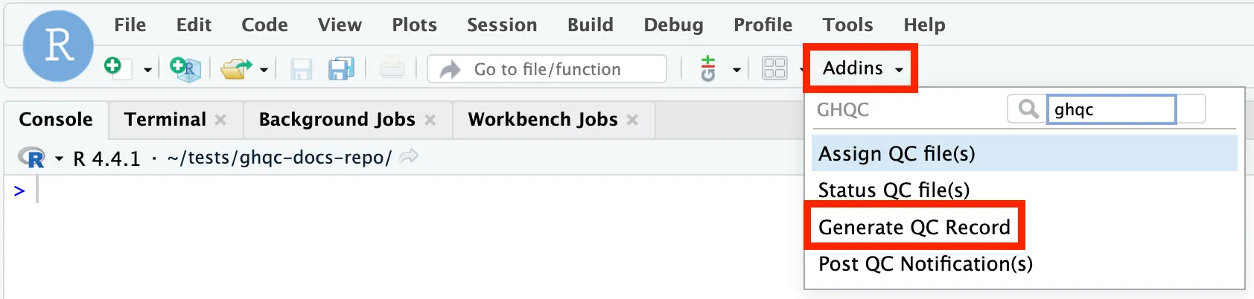Expand the R version selector dropdown
The width and height of the screenshot is (1254, 299).
click(59, 158)
